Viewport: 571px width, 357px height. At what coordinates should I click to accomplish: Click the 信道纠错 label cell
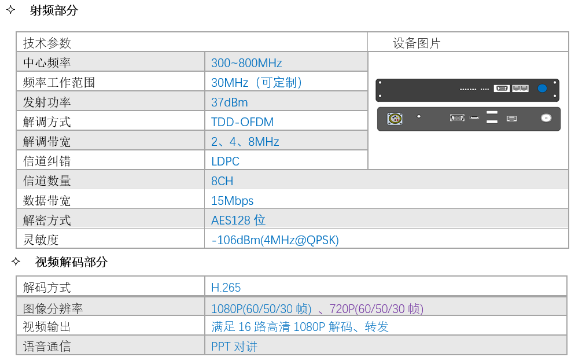[x=110, y=160]
